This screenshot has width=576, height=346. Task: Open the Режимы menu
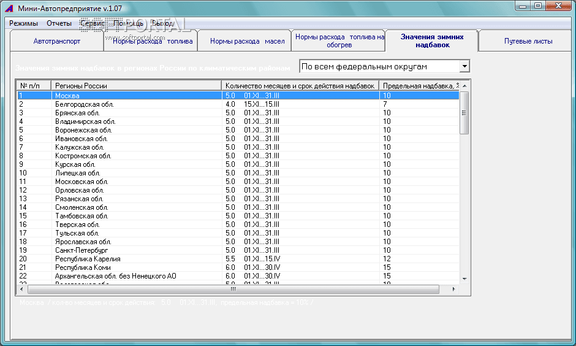[x=23, y=23]
